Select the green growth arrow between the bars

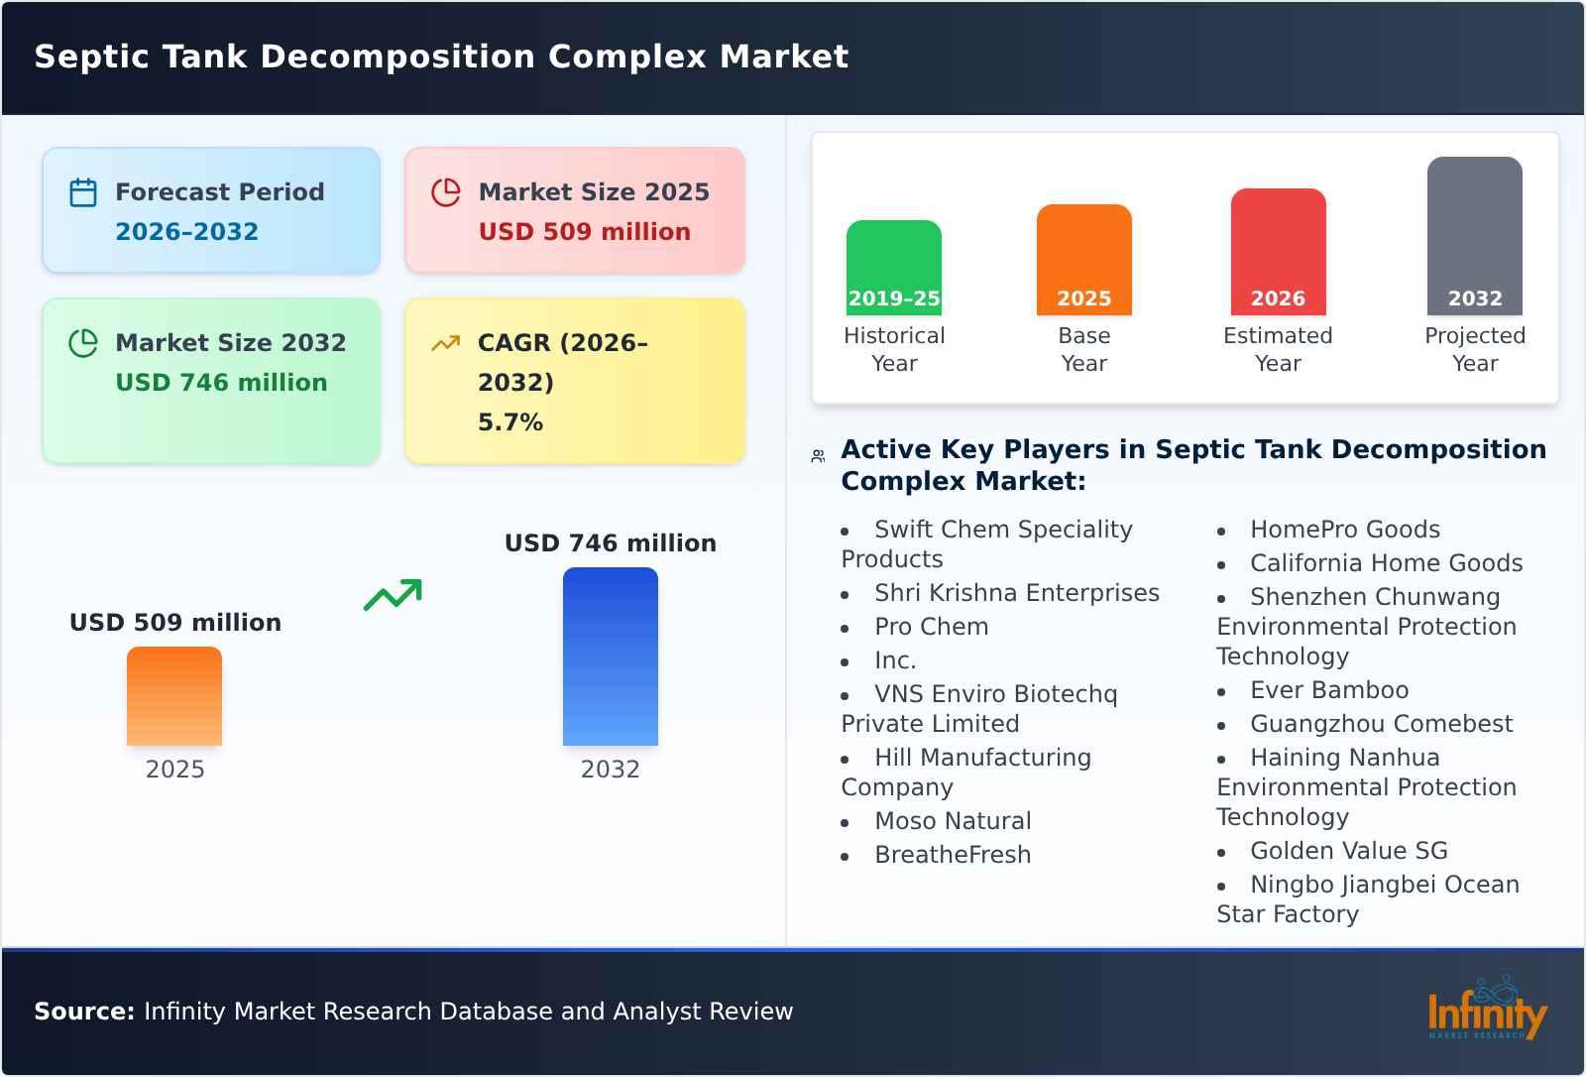[x=392, y=595]
